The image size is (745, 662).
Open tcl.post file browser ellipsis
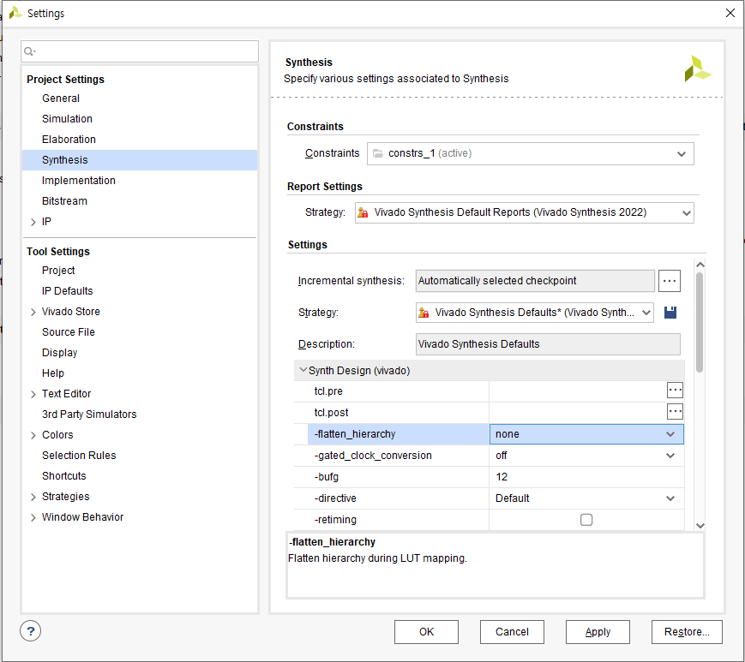pos(675,411)
